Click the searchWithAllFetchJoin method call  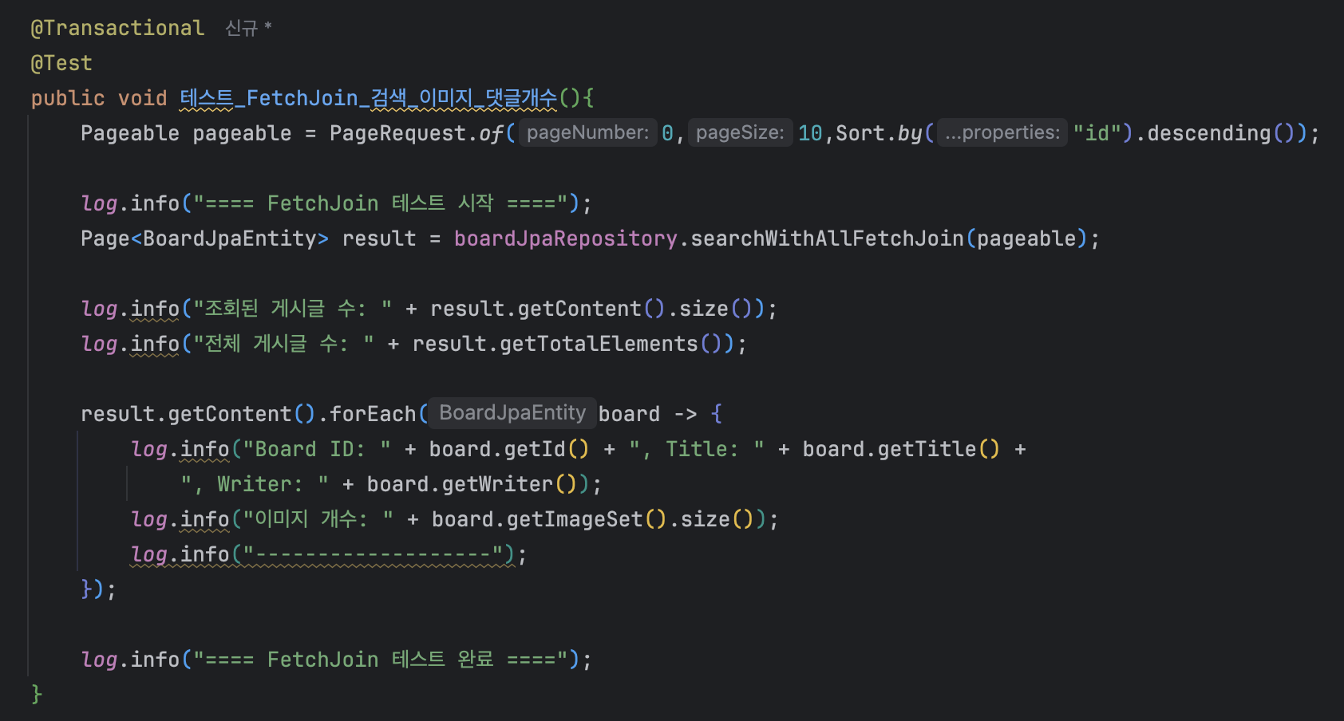tap(827, 238)
